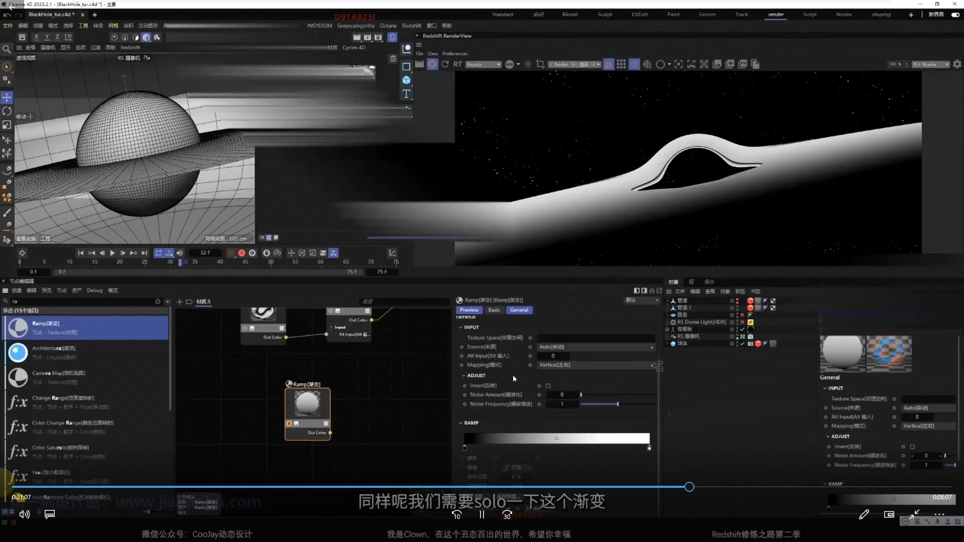
Task: Open the Mapping Vertical dropdown
Action: (596, 365)
